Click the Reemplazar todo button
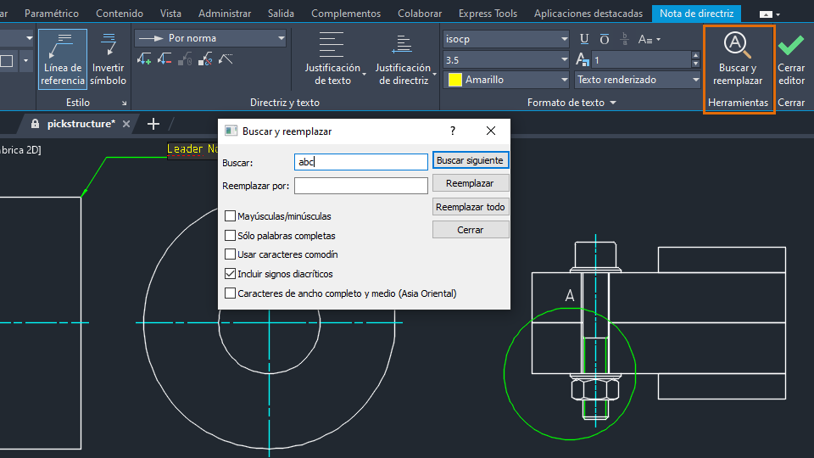814x458 pixels. 471,207
